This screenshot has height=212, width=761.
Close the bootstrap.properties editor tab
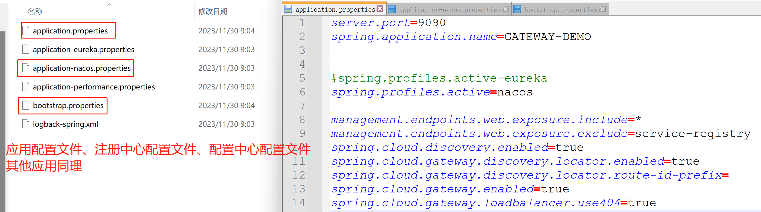pyautogui.click(x=602, y=9)
